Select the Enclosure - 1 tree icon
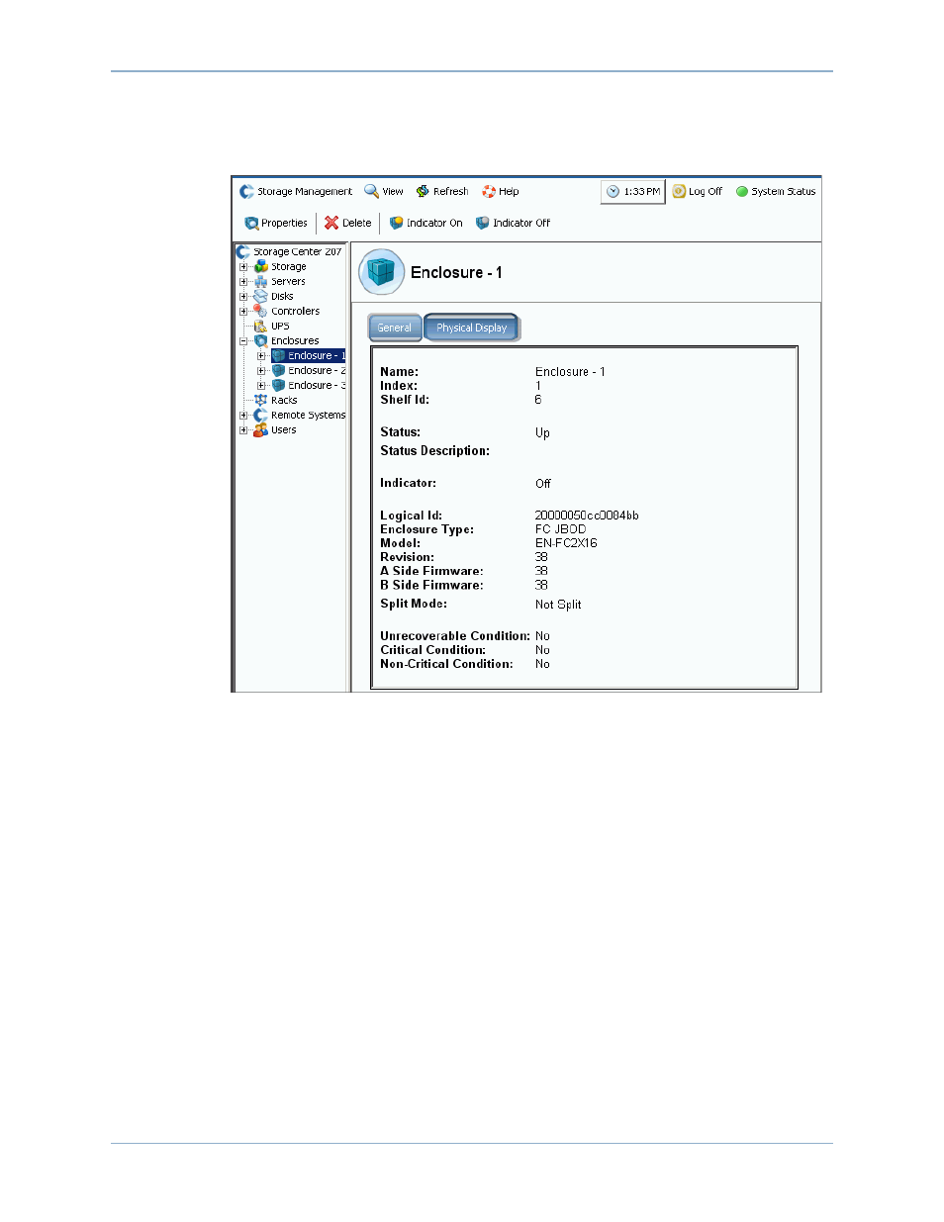Viewport: 944px width, 1222px height. pos(279,356)
